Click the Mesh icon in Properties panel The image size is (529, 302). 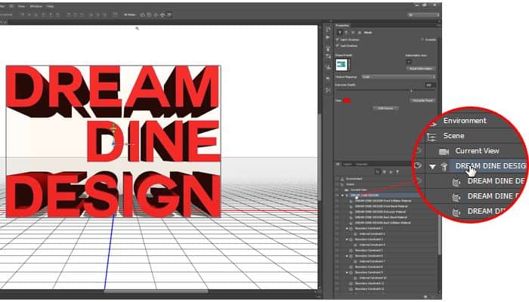pyautogui.click(x=340, y=32)
